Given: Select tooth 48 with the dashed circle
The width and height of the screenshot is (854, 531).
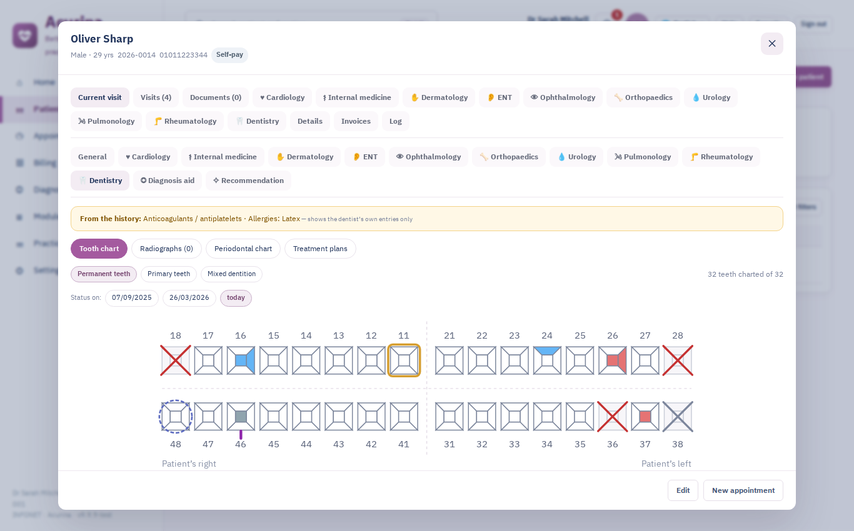Looking at the screenshot, I should 176,417.
